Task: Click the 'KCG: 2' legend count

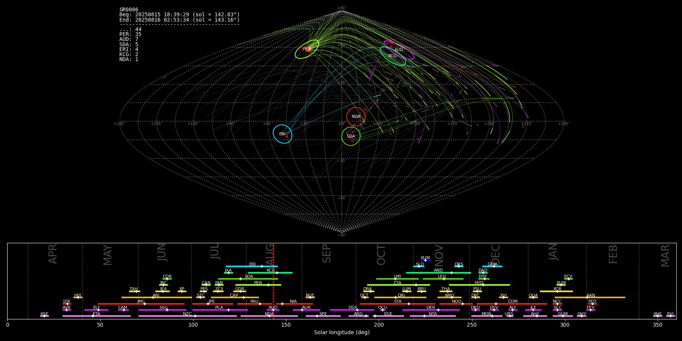Action: [129, 55]
